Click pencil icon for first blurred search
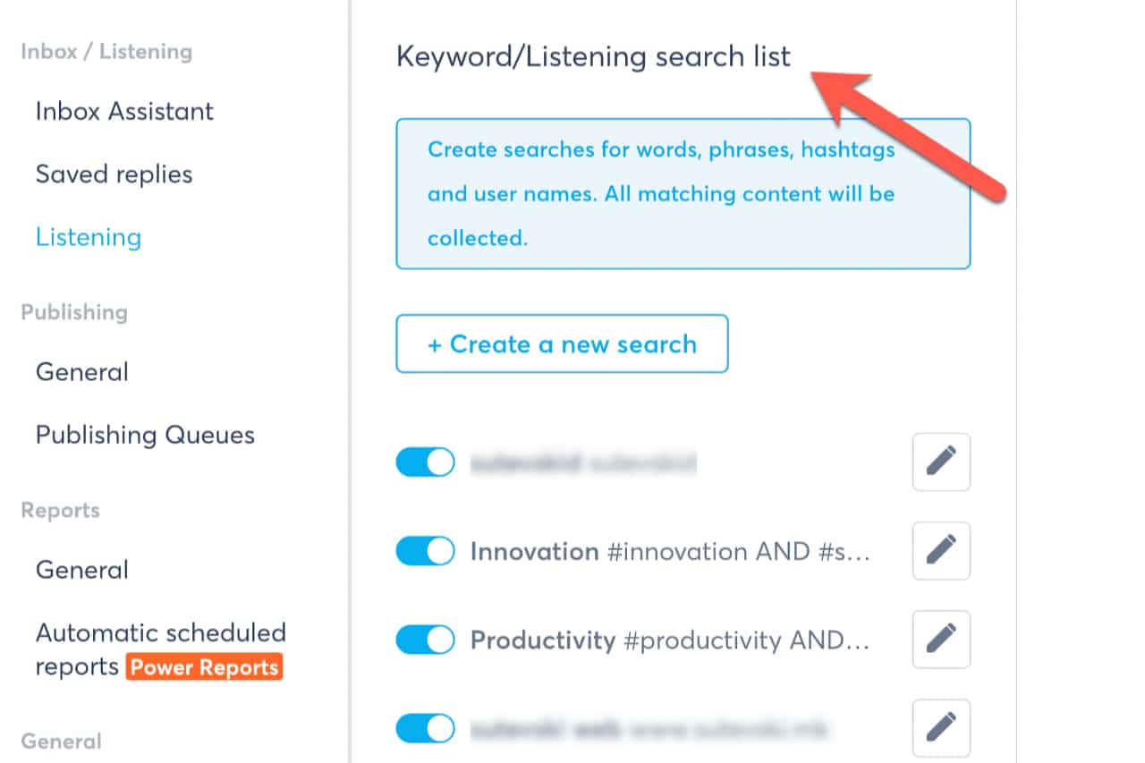This screenshot has height=763, width=1145. [x=941, y=462]
